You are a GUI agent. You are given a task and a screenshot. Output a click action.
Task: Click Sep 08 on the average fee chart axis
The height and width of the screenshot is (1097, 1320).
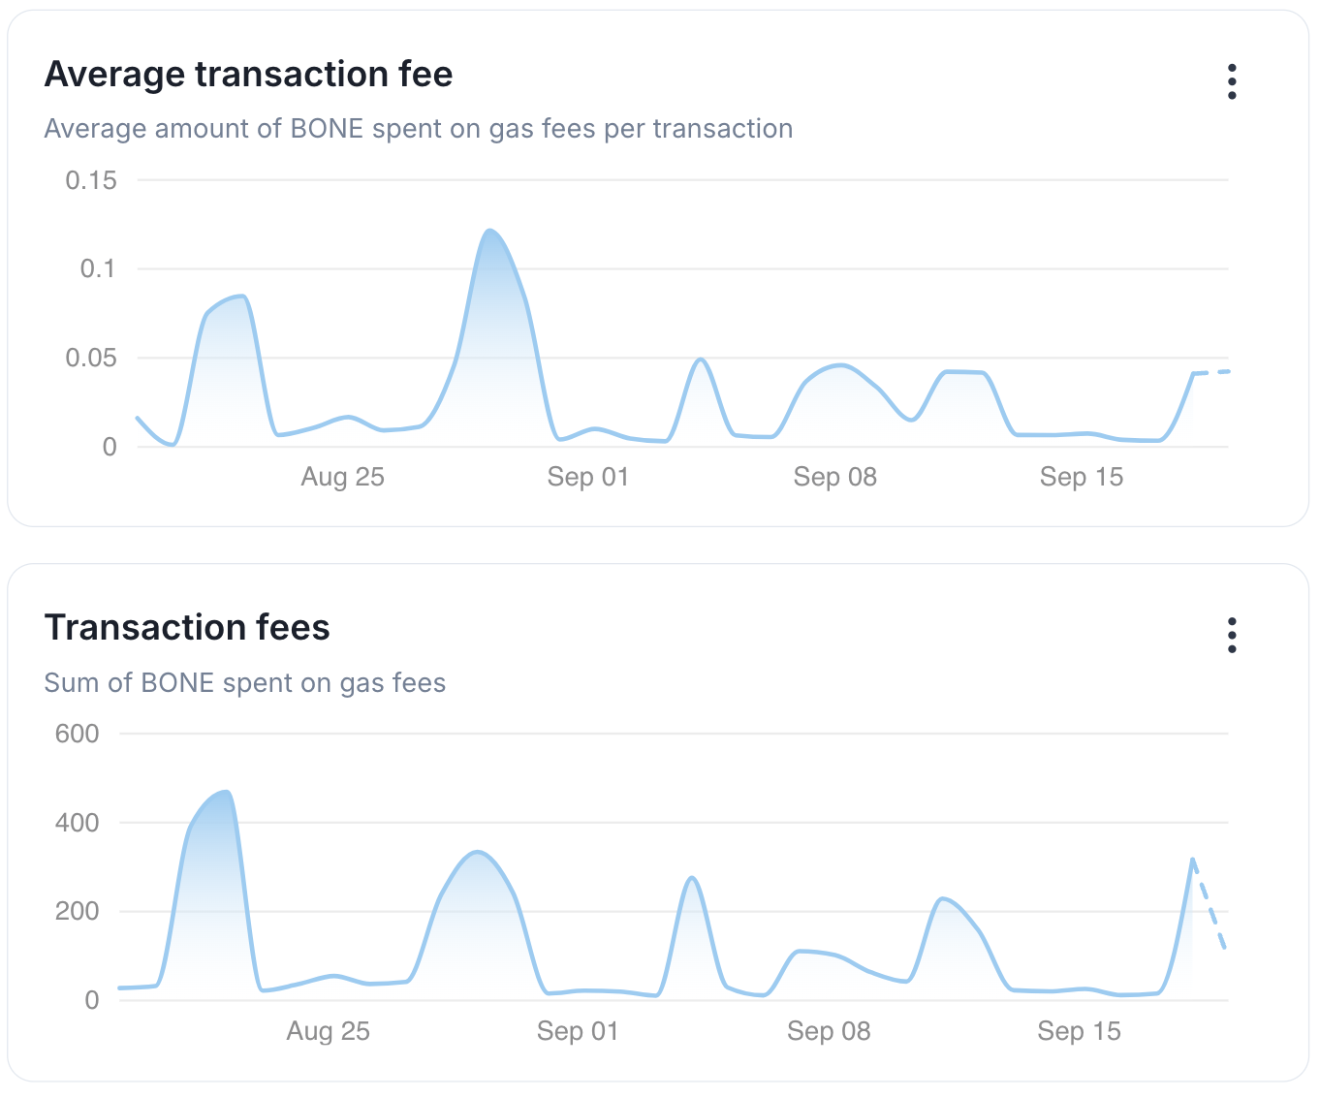click(834, 477)
